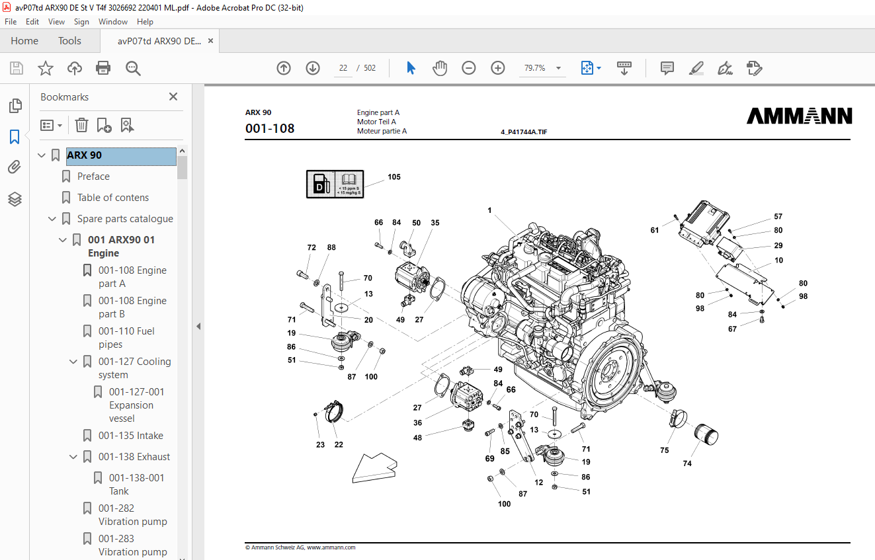Zoom in with the plus icon
Image resolution: width=875 pixels, height=560 pixels.
tap(498, 68)
